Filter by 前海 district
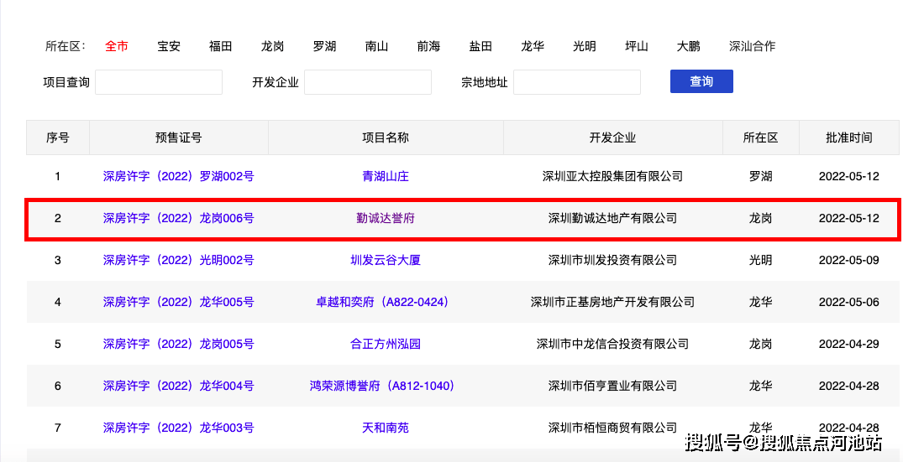 pyautogui.click(x=428, y=46)
